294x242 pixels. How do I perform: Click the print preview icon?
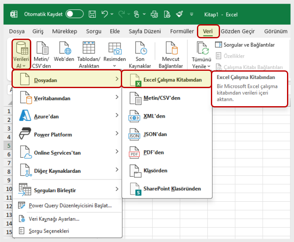click(154, 14)
